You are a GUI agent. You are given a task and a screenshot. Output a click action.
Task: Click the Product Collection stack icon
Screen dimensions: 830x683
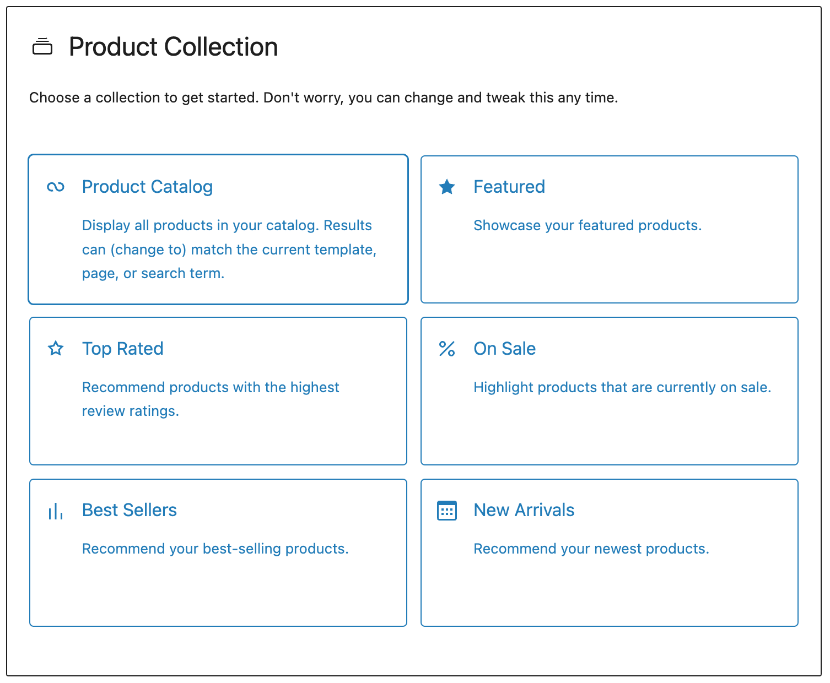(x=43, y=47)
